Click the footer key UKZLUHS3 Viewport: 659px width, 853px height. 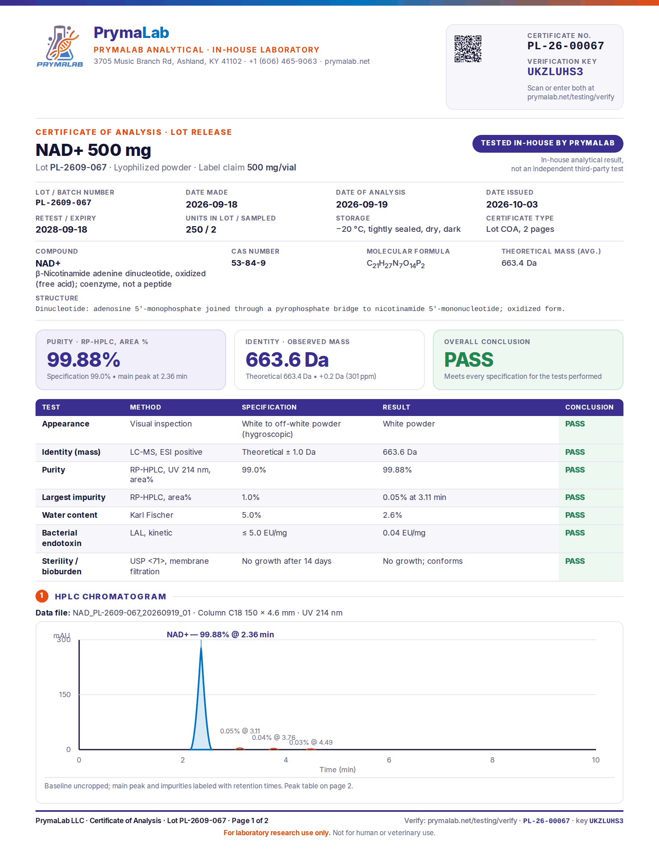click(x=606, y=821)
